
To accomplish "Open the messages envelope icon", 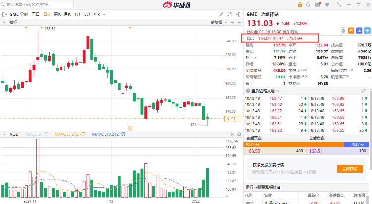I will pyautogui.click(x=317, y=5).
